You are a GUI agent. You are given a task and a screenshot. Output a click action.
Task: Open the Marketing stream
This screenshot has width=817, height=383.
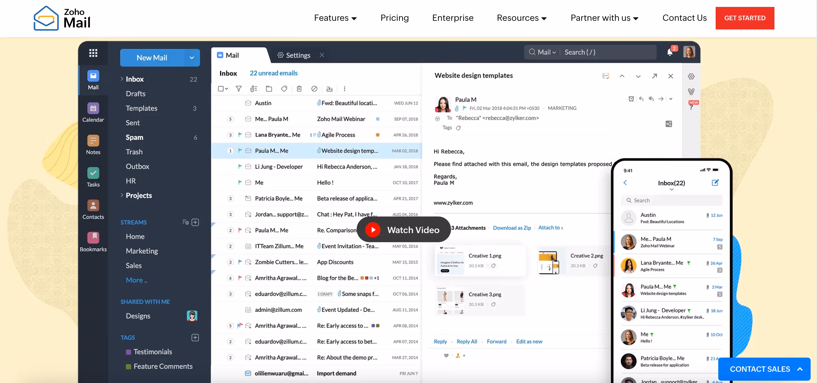click(x=142, y=251)
